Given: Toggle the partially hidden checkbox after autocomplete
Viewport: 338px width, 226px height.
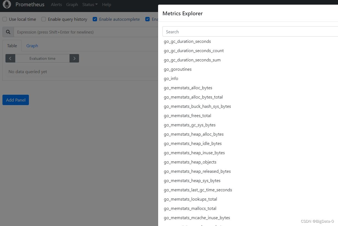Looking at the screenshot, I should pyautogui.click(x=147, y=19).
